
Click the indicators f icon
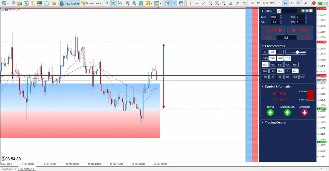point(148,3)
